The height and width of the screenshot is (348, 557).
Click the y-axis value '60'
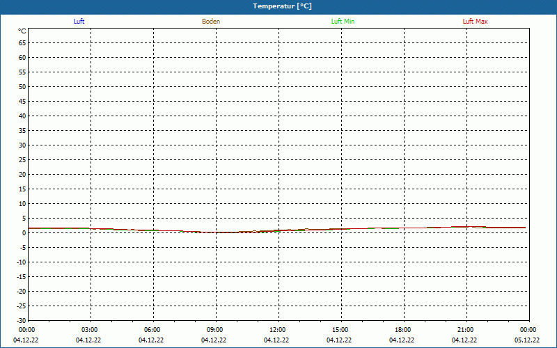point(22,58)
